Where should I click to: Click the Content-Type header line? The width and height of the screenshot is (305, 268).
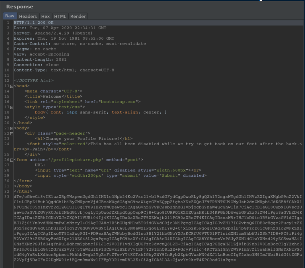point(64,70)
